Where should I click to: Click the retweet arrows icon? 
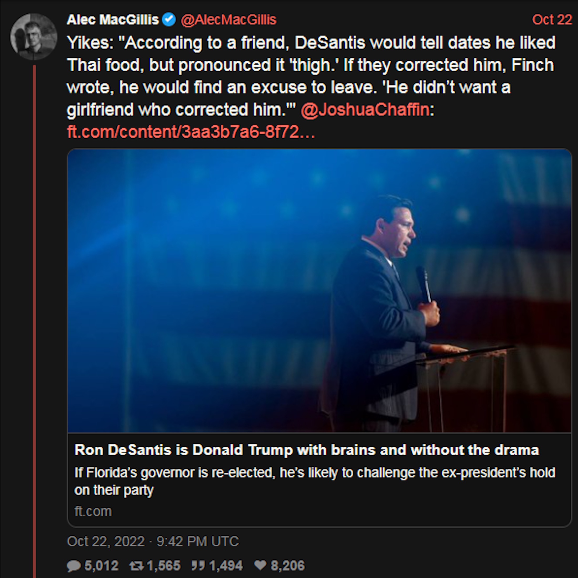click(x=136, y=566)
